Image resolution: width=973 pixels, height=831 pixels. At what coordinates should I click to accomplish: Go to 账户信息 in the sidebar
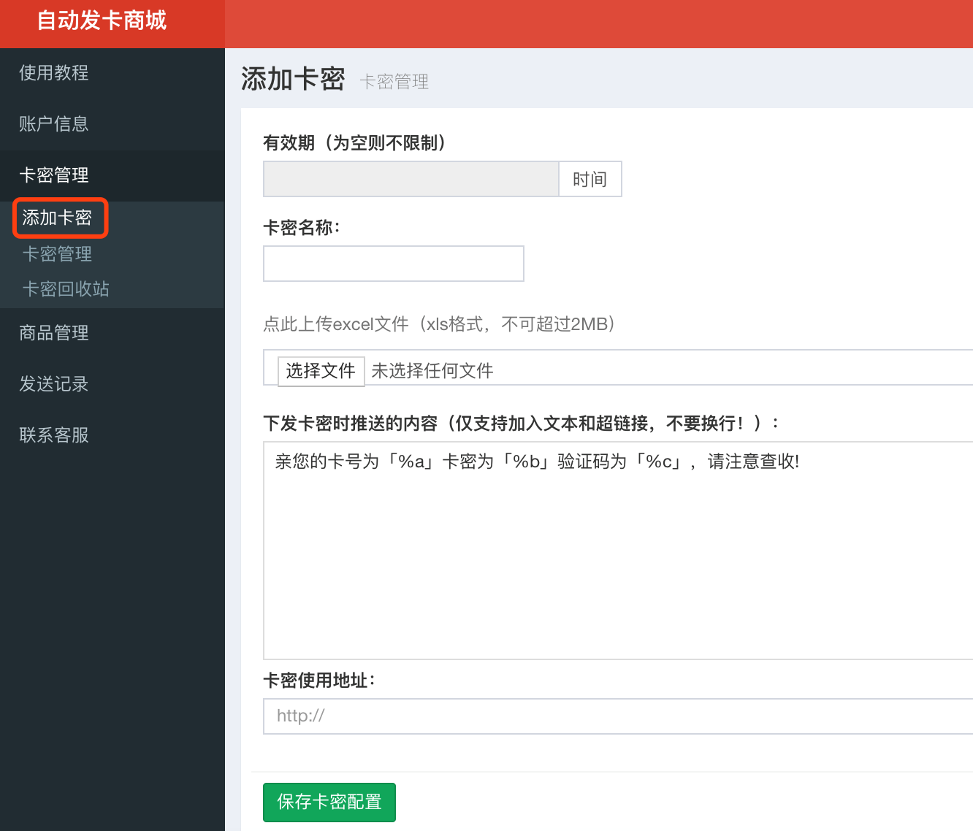[x=54, y=124]
